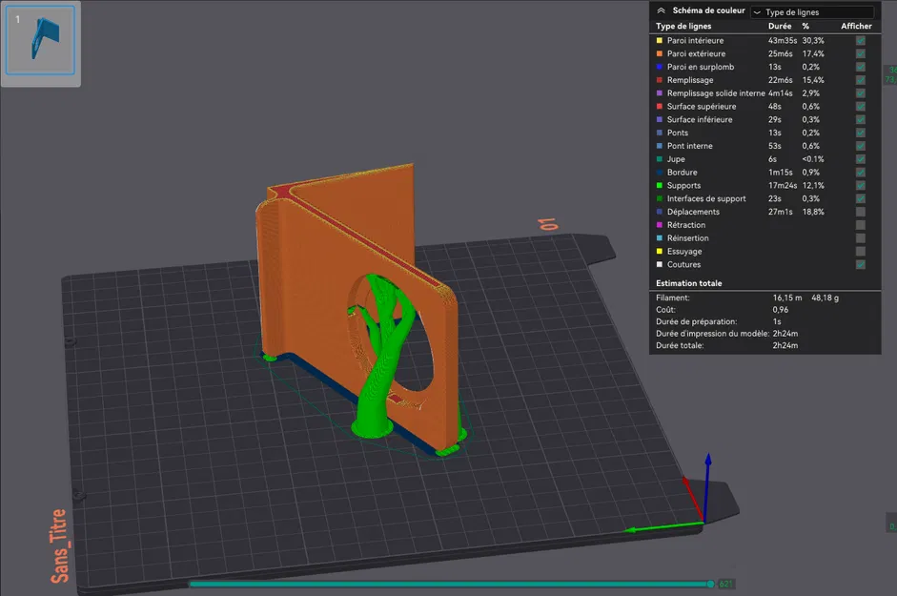Click the 43m35s duration for Paroi intérieure
This screenshot has width=897, height=596.
tap(782, 41)
